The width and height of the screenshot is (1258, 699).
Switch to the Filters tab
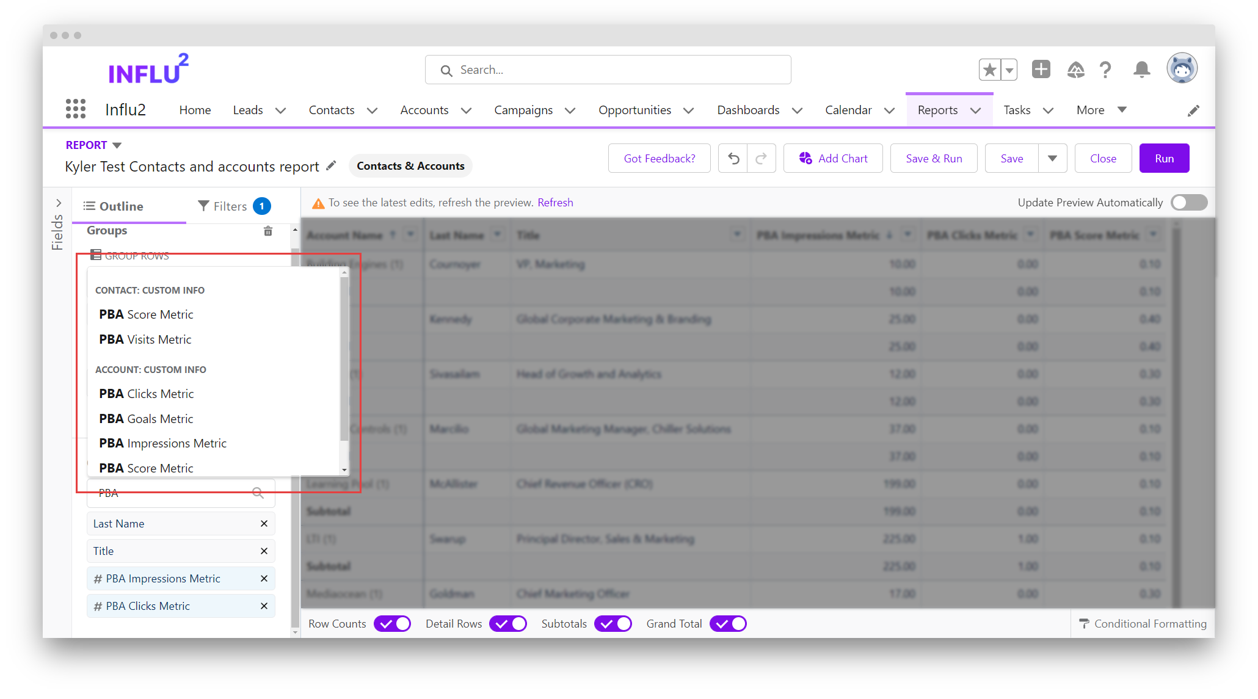(x=232, y=206)
